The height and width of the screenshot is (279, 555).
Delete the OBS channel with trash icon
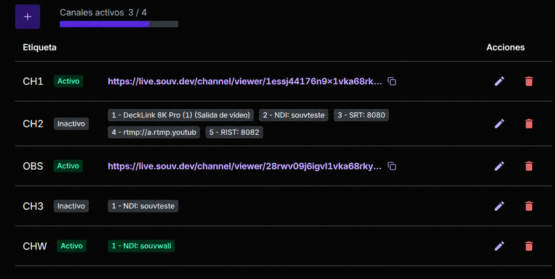529,166
